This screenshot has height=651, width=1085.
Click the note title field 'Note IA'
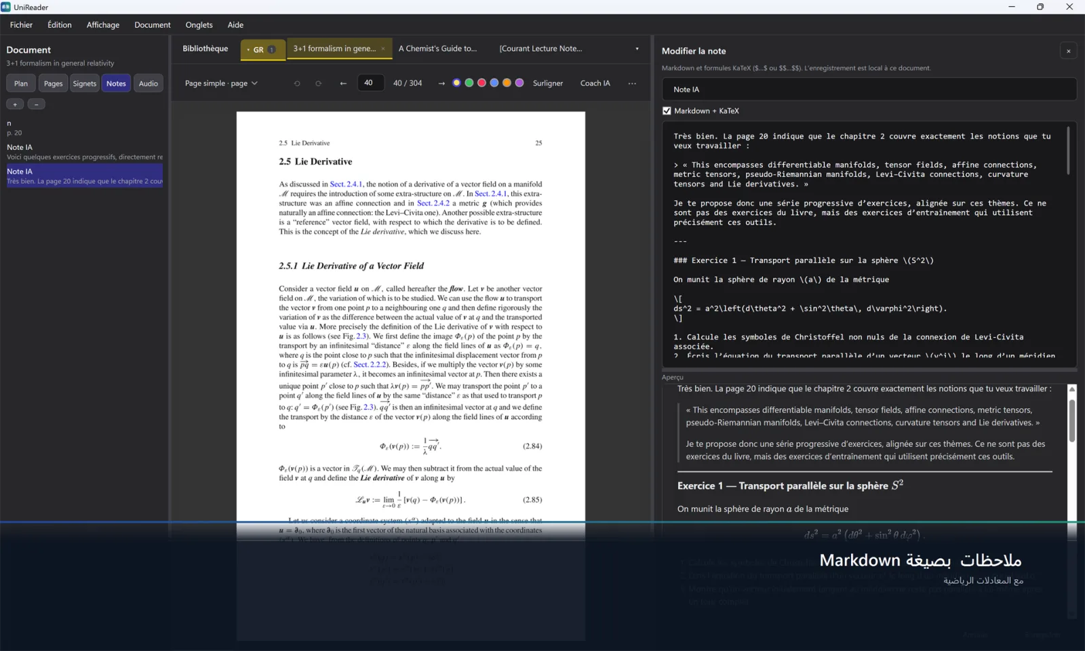[x=869, y=90]
